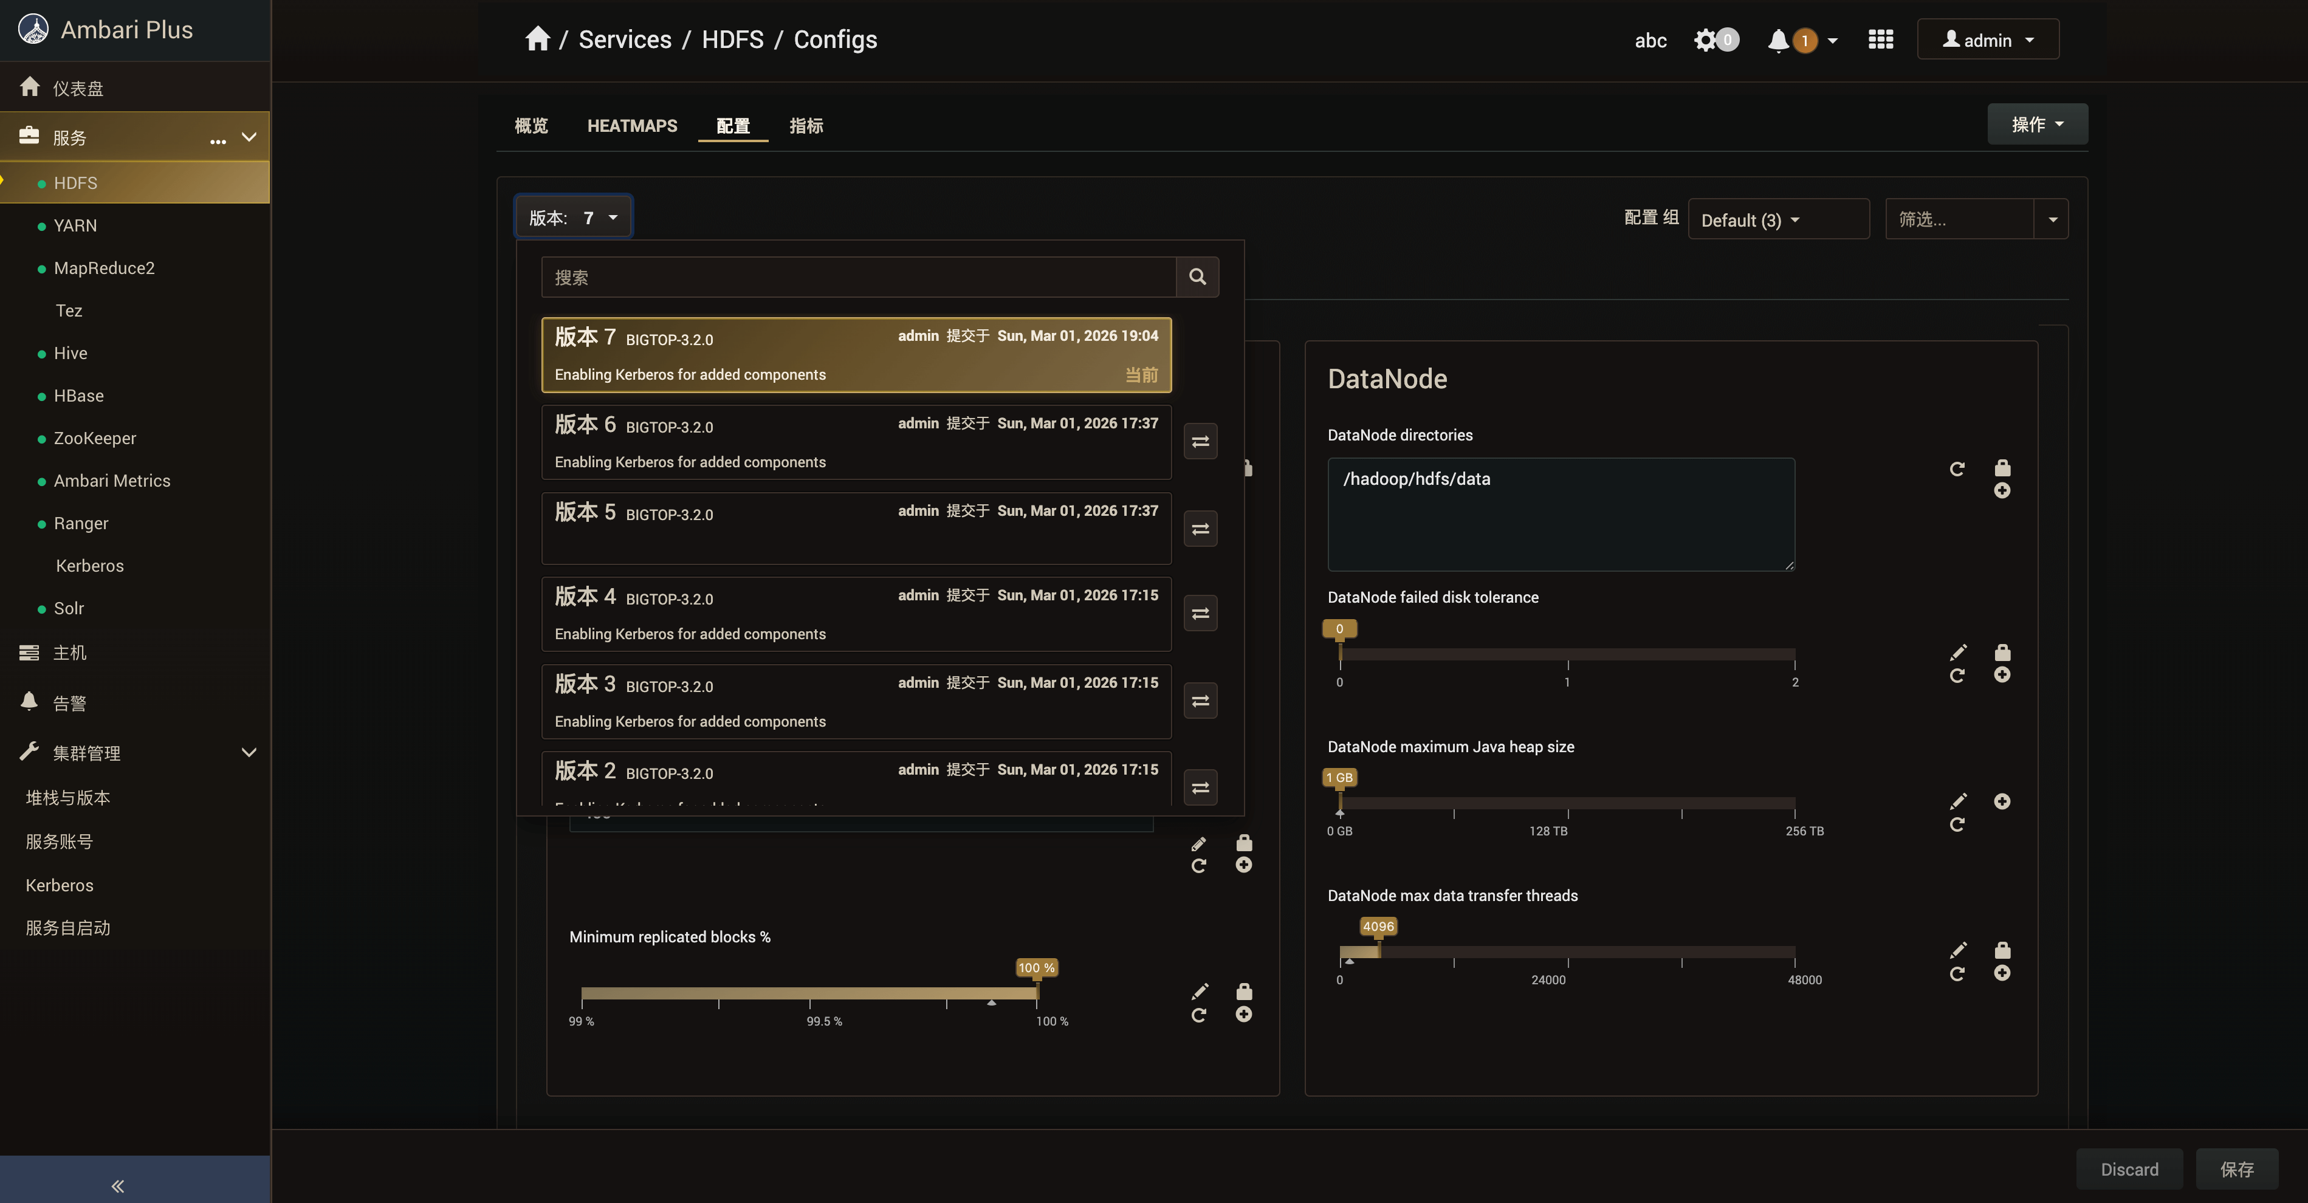
Task: Click the background operations gear icon
Action: tap(1705, 40)
